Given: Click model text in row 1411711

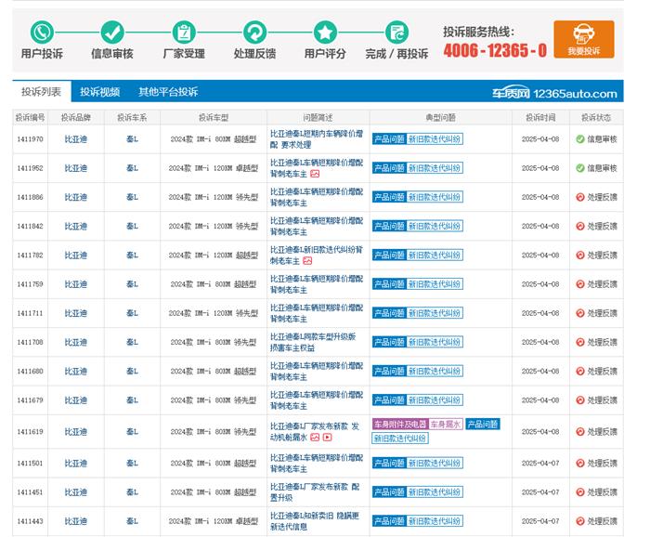Looking at the screenshot, I should [x=214, y=313].
